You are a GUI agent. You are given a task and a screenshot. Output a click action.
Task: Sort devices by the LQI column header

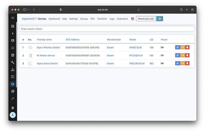(151, 40)
